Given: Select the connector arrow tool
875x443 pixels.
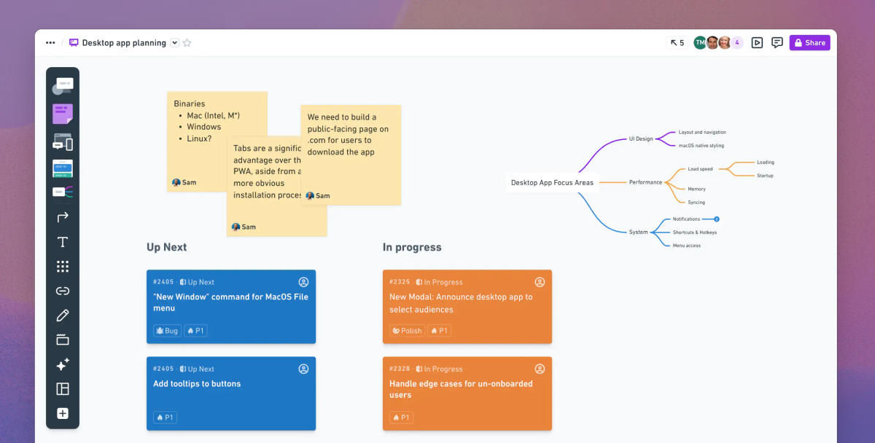Looking at the screenshot, I should pos(63,217).
